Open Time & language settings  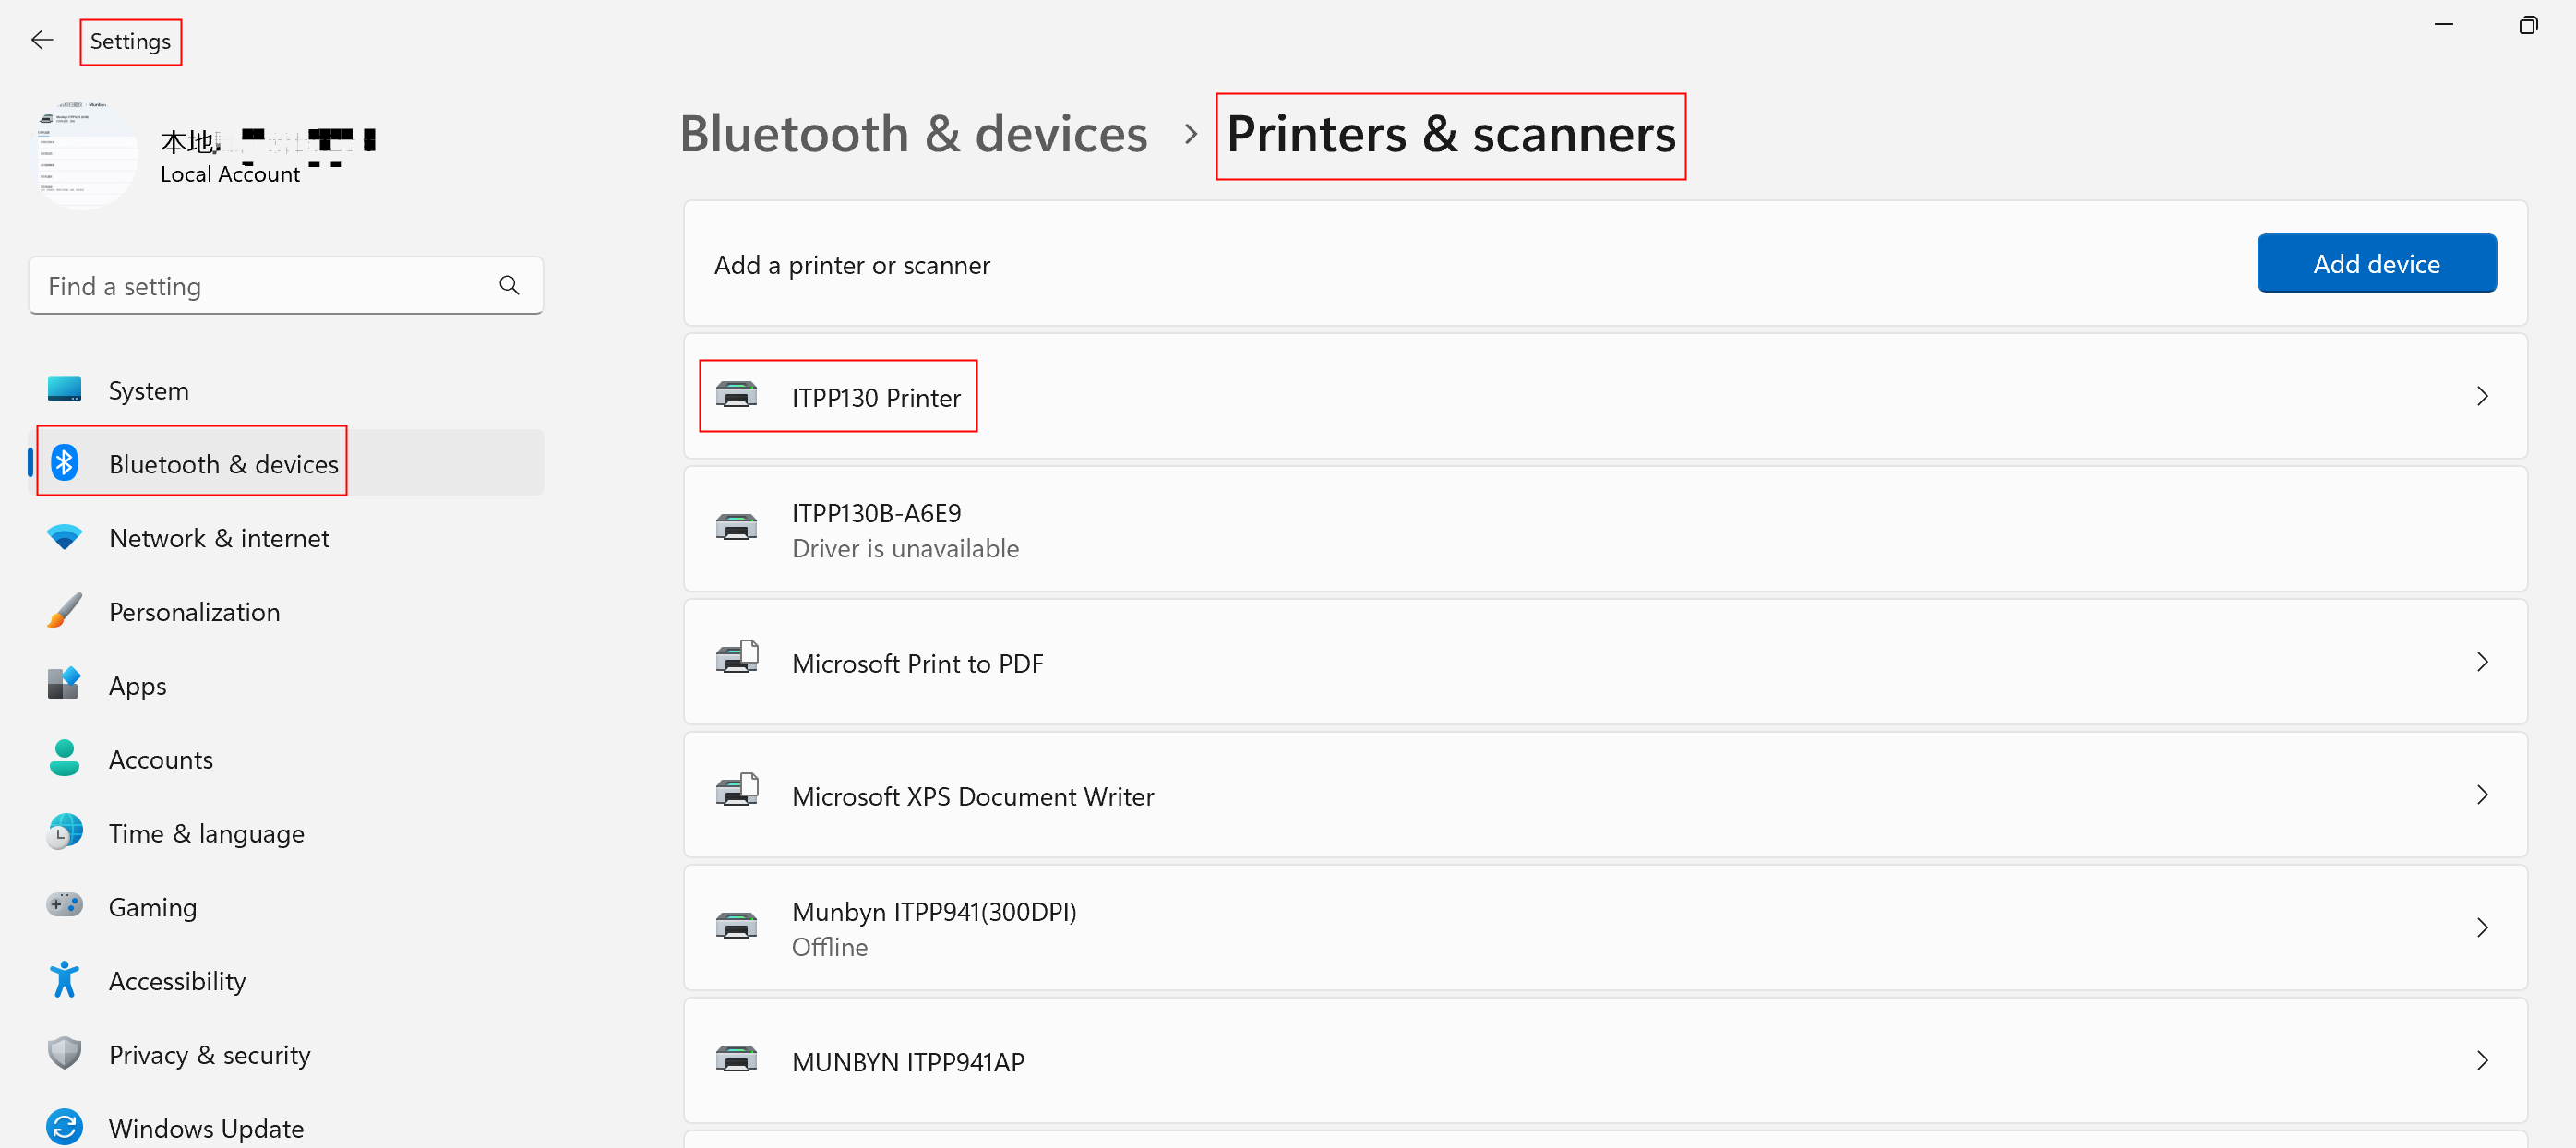(206, 833)
